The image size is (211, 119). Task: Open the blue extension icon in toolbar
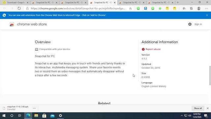[x=145, y=8]
